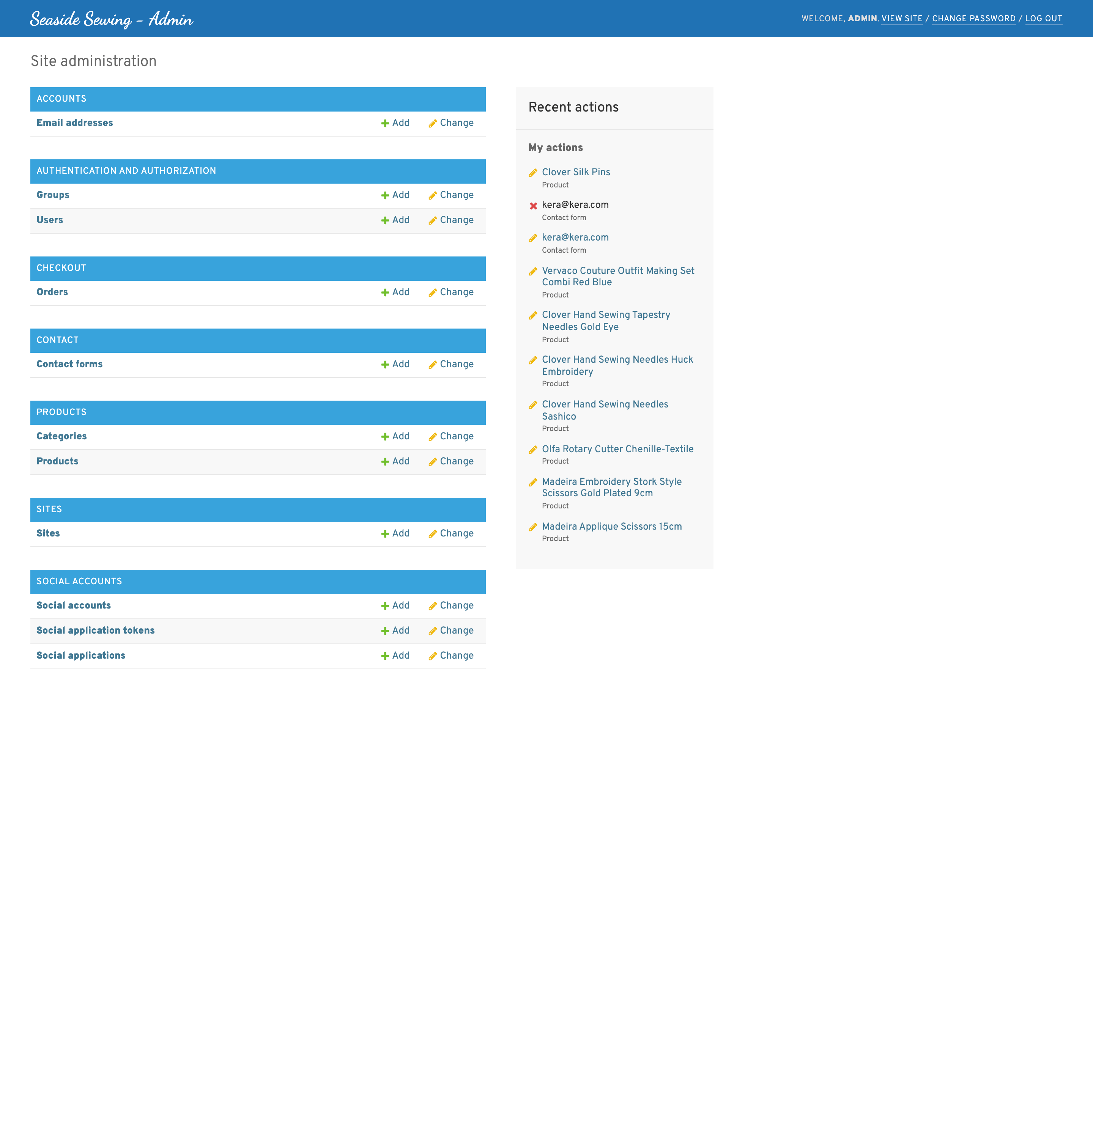This screenshot has width=1093, height=1123.
Task: Click the plus icon in Categories row
Action: pyautogui.click(x=385, y=437)
